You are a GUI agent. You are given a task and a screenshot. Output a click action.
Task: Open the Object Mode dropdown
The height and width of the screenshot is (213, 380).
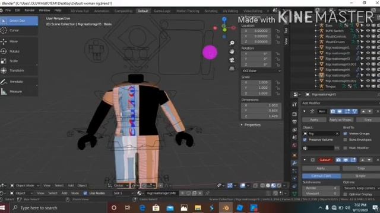pyautogui.click(x=25, y=185)
